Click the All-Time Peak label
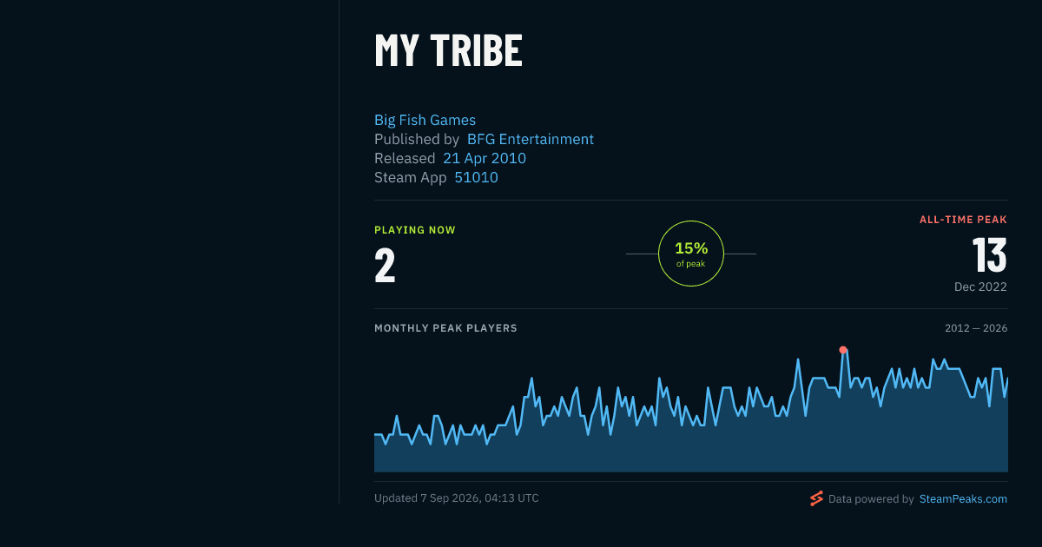 [x=963, y=220]
